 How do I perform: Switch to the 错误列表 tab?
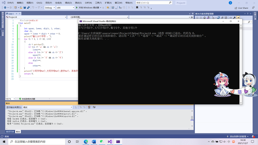click(x=10, y=132)
